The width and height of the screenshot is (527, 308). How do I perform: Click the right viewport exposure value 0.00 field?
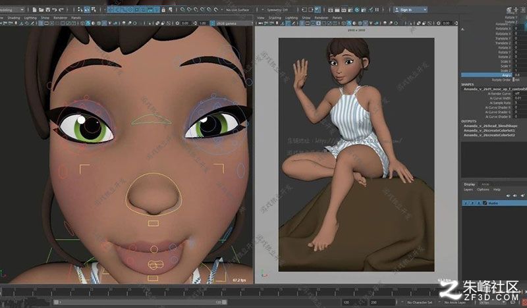tap(446, 24)
